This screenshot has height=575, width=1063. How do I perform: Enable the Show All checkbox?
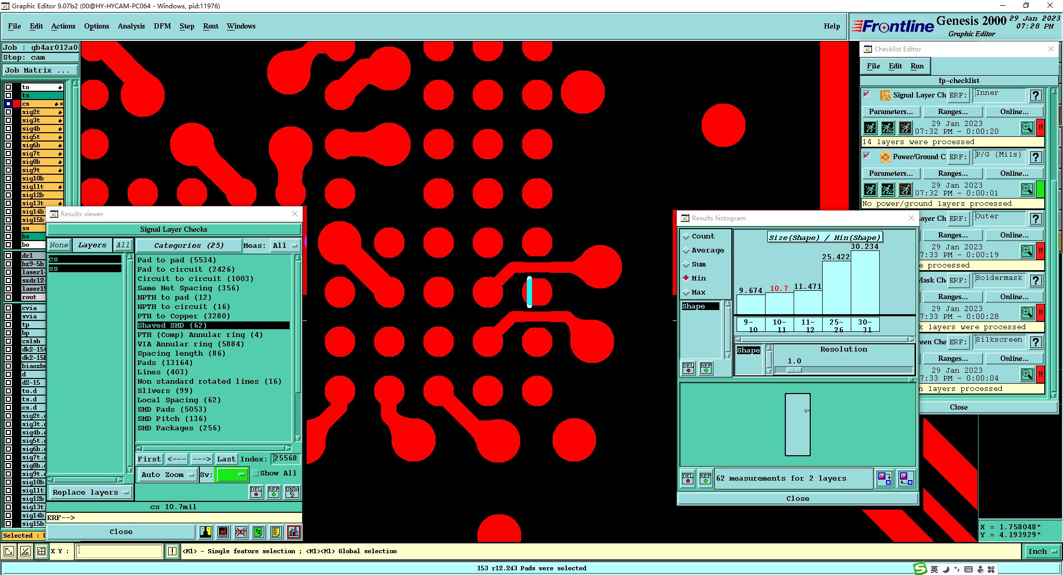[x=255, y=473]
